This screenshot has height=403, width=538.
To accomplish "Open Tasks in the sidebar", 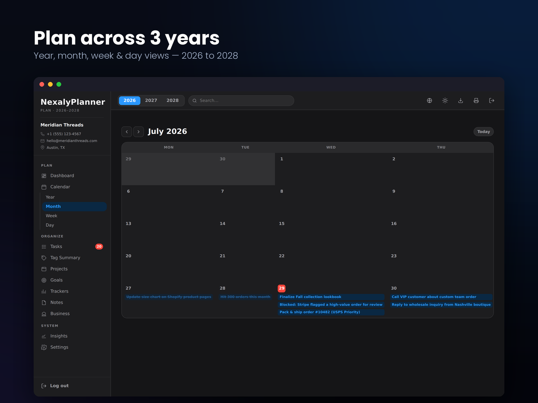I will click(72, 247).
